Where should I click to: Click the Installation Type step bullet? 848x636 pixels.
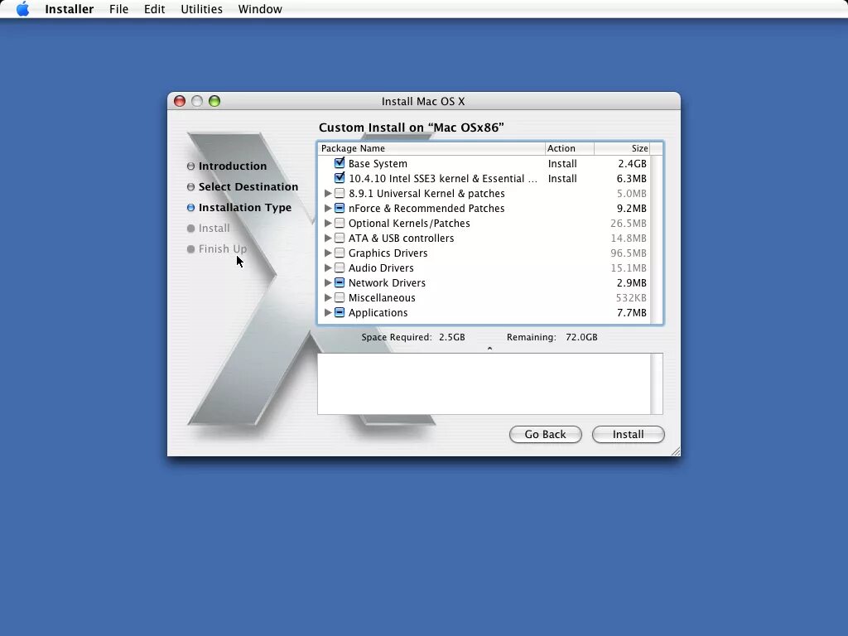pos(190,208)
